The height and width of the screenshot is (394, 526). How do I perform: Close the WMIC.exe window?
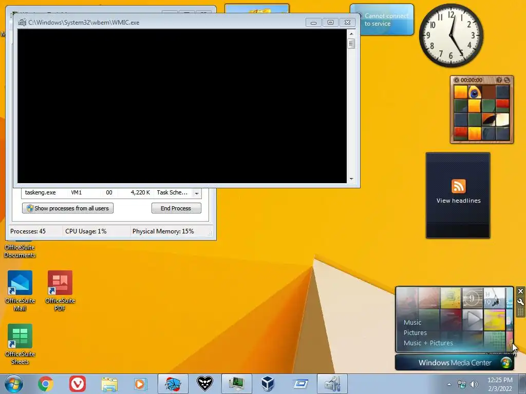[348, 23]
